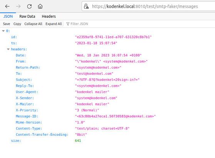Select the "X-Priority:" header key

coord(27,110)
